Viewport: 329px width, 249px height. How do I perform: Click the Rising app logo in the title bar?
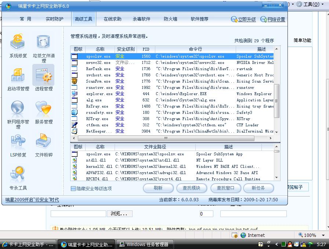click(8, 6)
